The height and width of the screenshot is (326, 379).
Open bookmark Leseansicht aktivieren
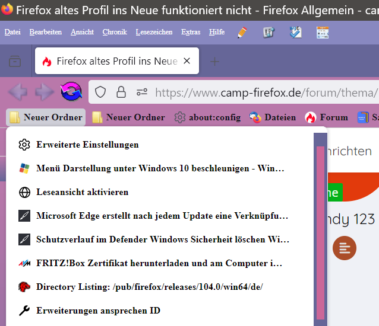click(160, 192)
